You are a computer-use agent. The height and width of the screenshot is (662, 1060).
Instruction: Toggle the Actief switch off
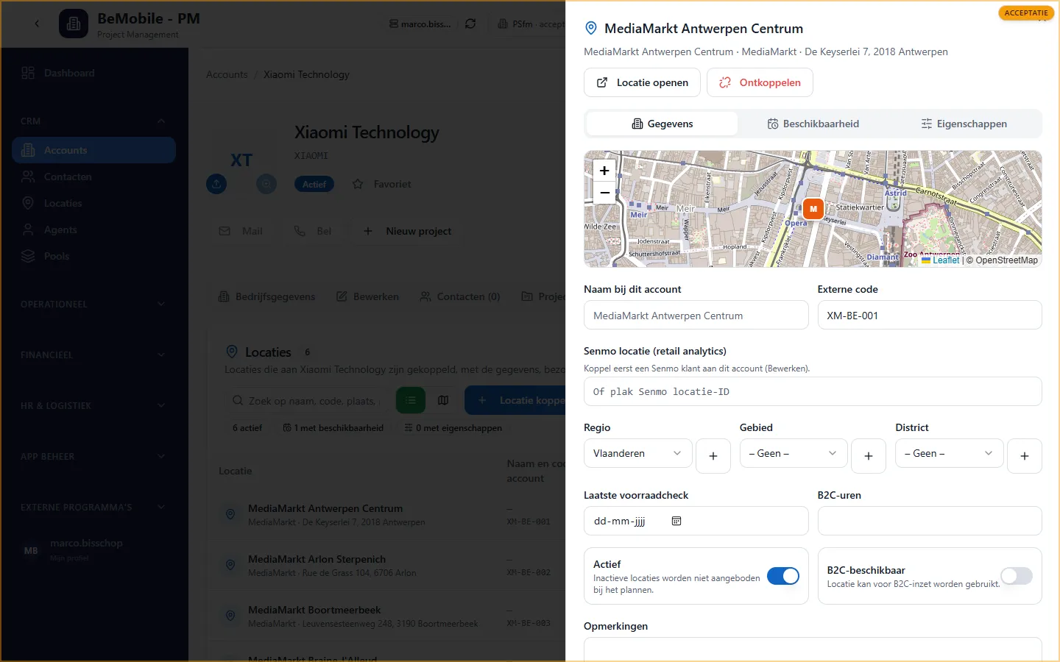point(783,576)
